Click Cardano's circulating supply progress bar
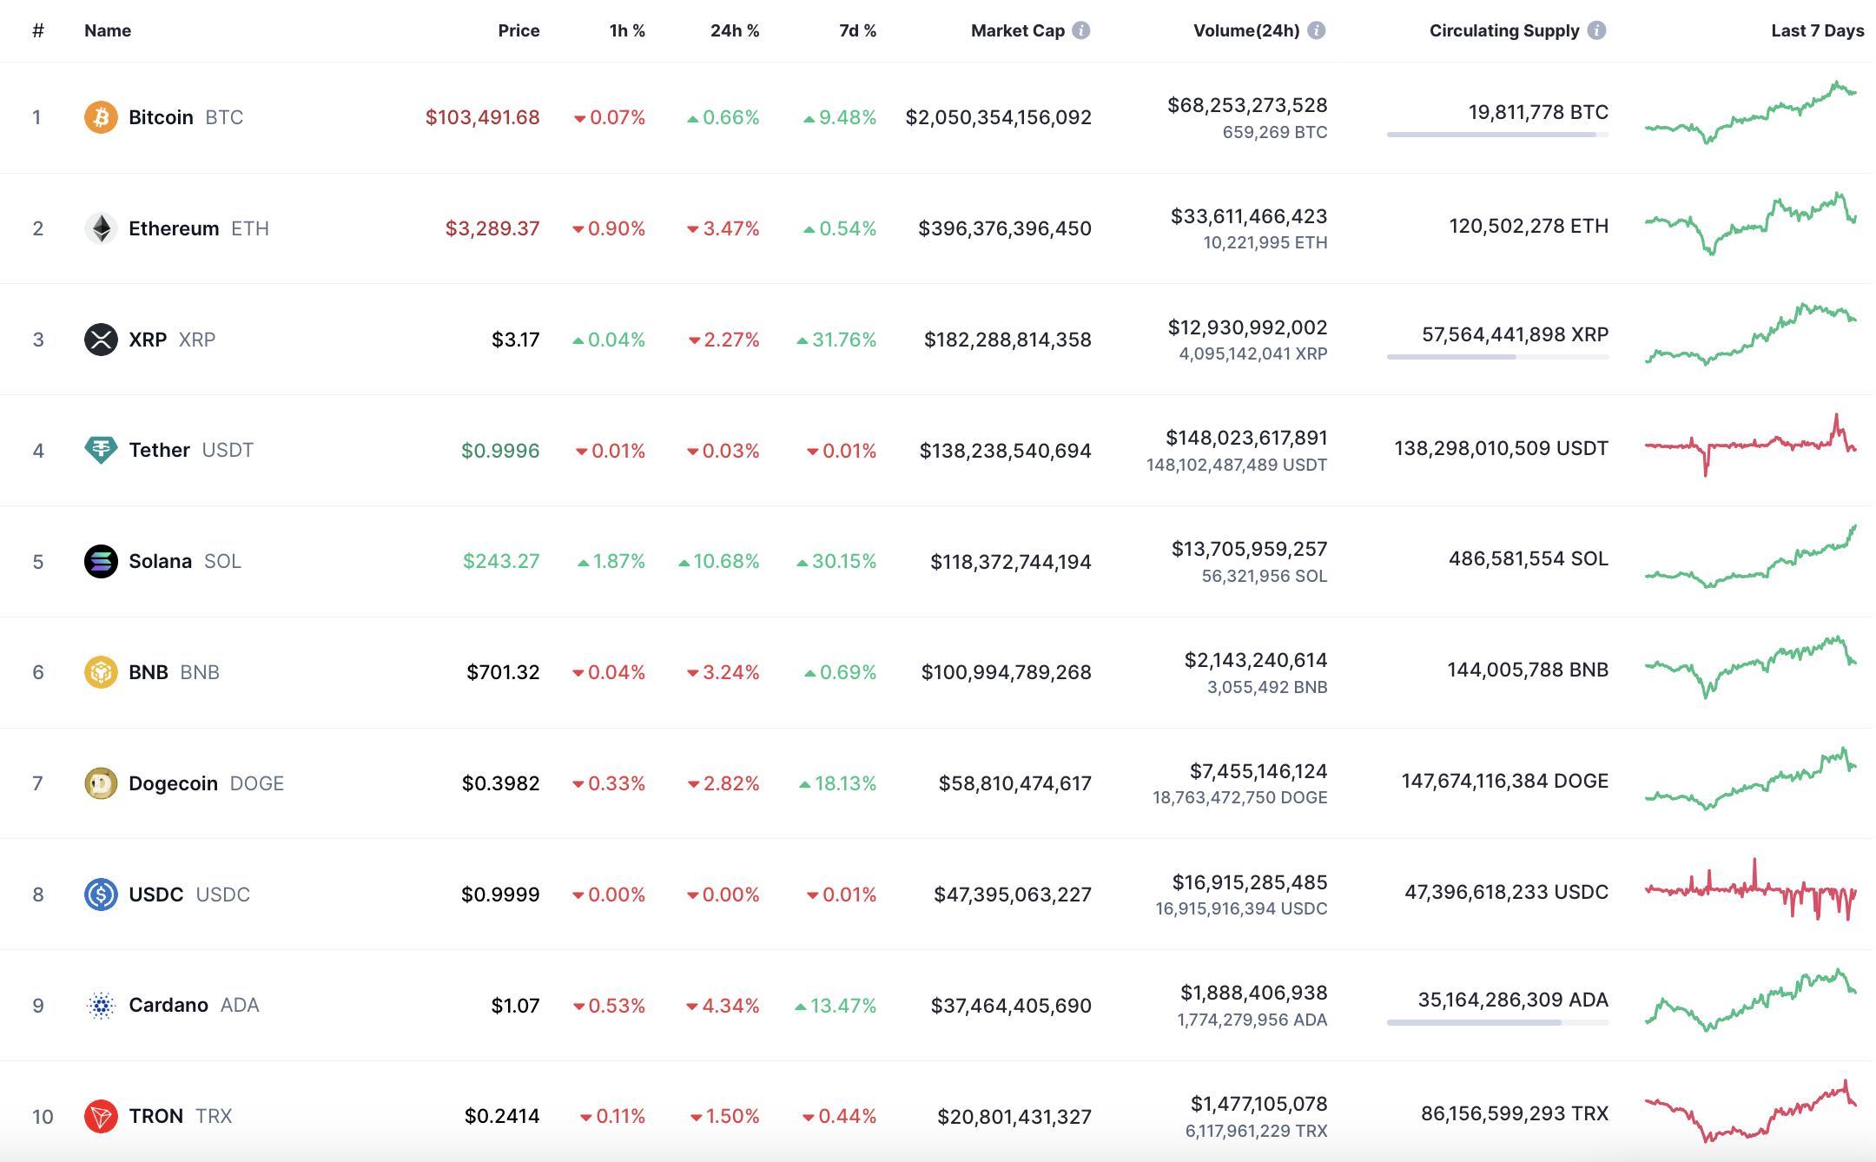The image size is (1876, 1162). tap(1497, 1022)
